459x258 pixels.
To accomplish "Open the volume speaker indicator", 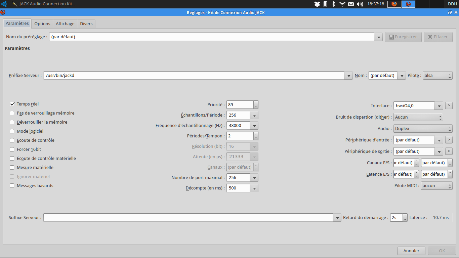I will tap(360, 4).
